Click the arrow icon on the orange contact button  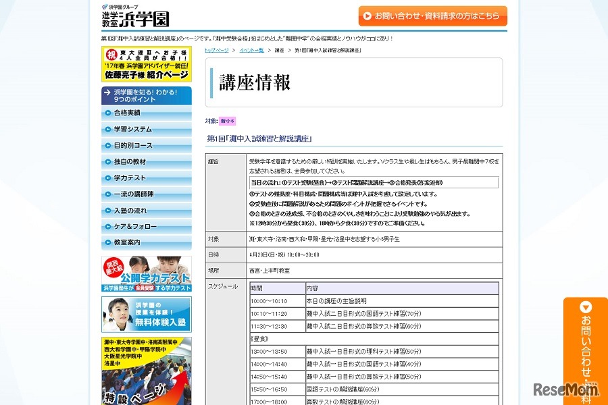click(x=367, y=15)
